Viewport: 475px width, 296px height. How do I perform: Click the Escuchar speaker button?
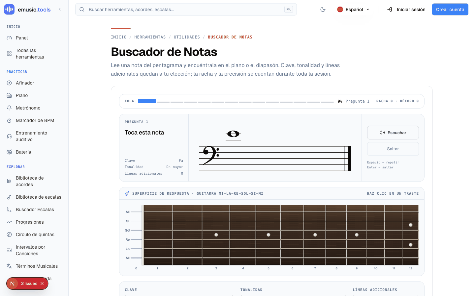[393, 133]
